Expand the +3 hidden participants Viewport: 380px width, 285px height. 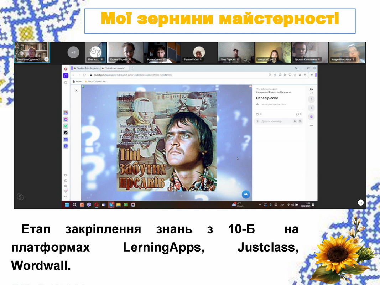pyautogui.click(x=73, y=52)
